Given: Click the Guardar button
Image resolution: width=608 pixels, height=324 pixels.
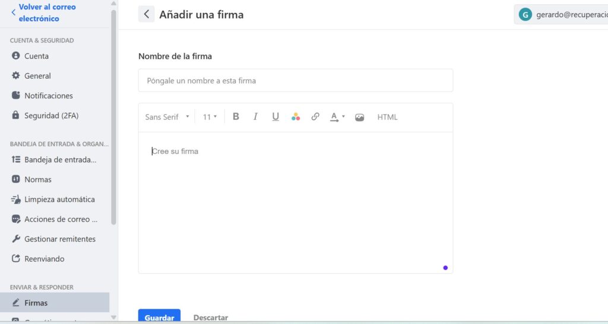Looking at the screenshot, I should pyautogui.click(x=159, y=317).
